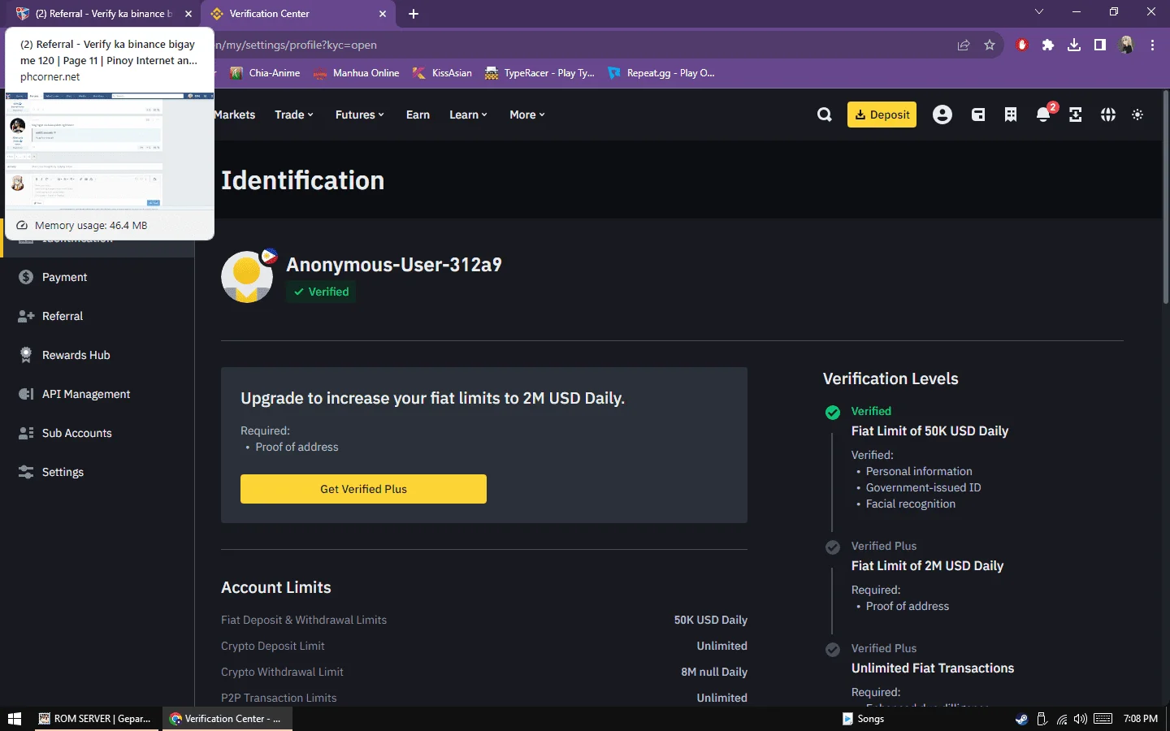1170x731 pixels.
Task: Toggle the light theme sun icon
Action: (1137, 115)
